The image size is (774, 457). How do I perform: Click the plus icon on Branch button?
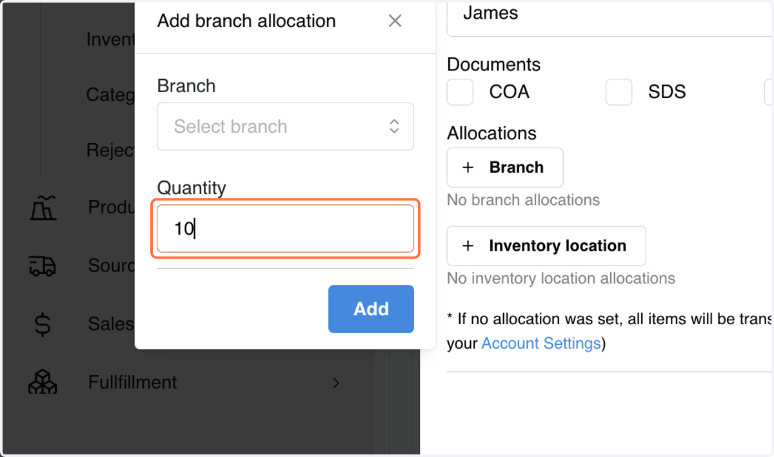[x=468, y=168]
